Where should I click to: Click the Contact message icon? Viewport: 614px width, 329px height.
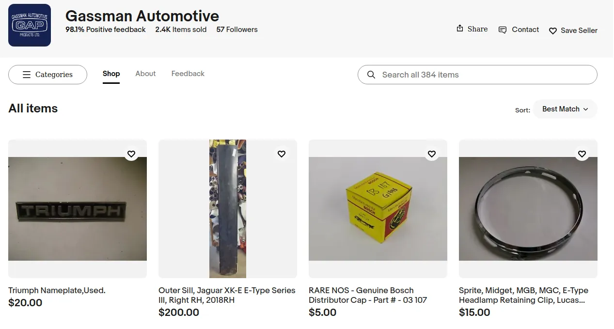tap(503, 30)
